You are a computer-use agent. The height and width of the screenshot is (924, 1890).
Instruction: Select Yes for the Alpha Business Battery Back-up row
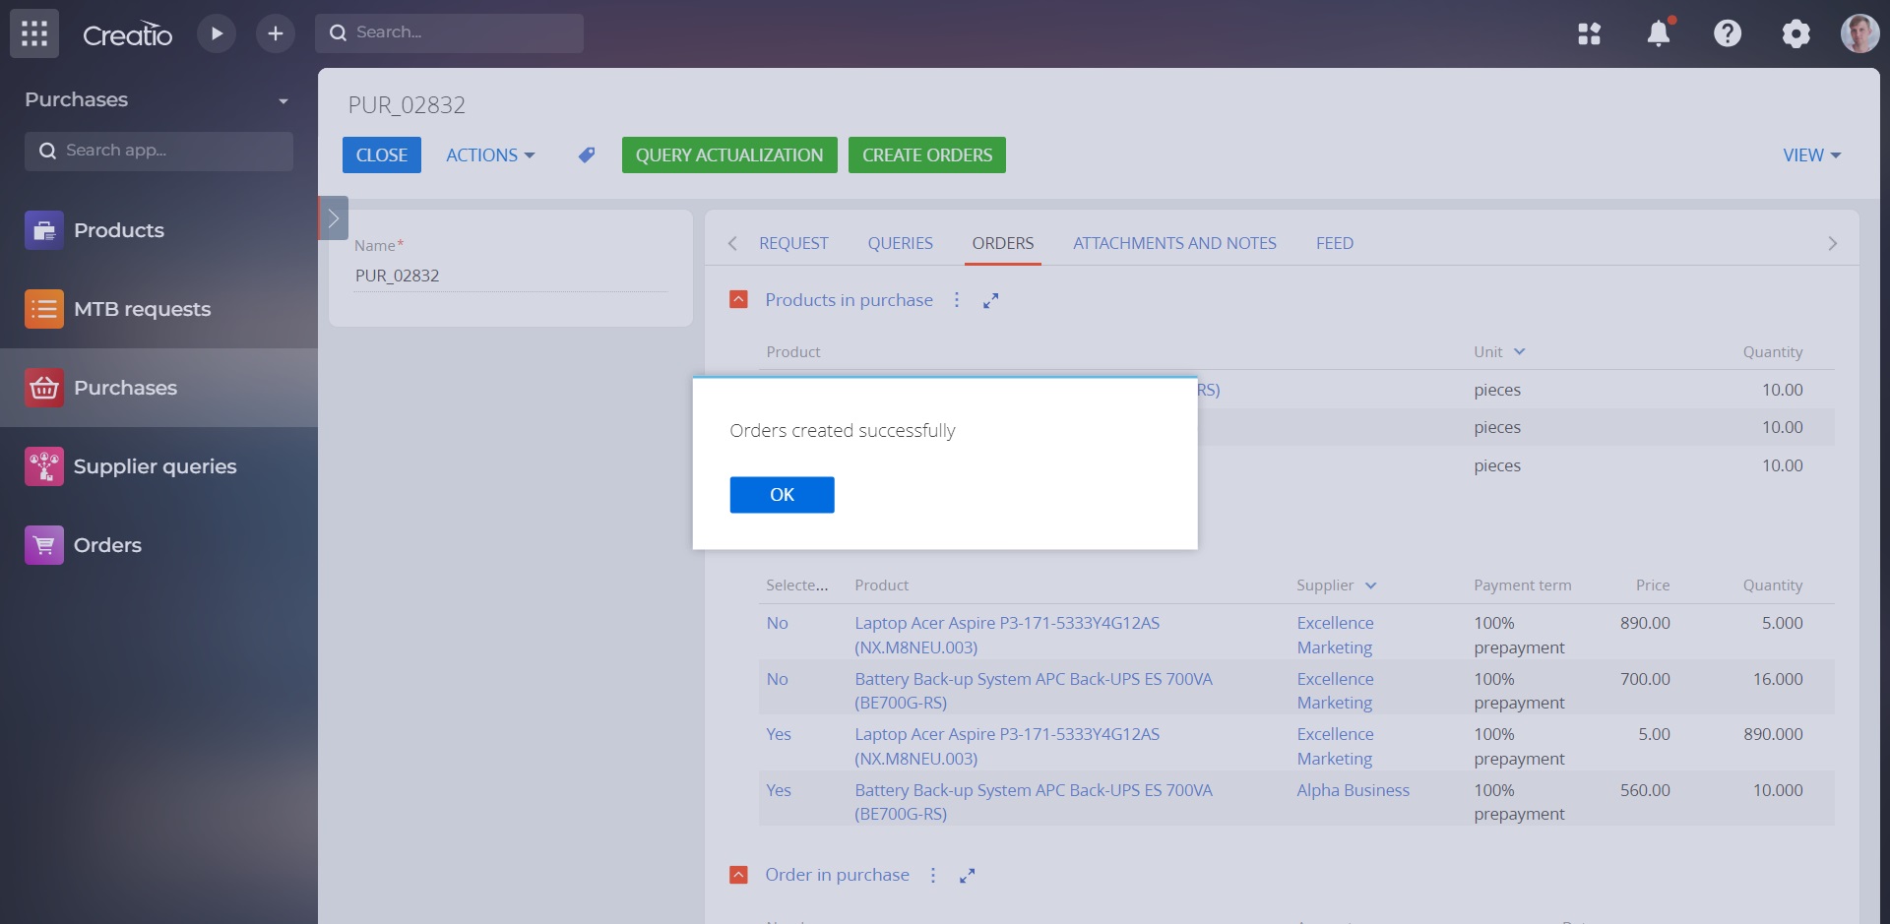778,790
